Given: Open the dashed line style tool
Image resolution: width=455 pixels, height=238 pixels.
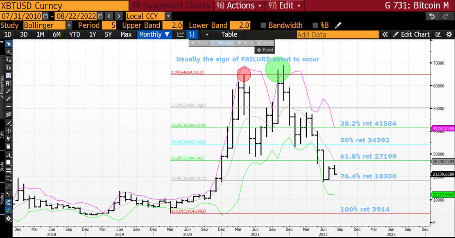Looking at the screenshot, I should (x=9, y=178).
